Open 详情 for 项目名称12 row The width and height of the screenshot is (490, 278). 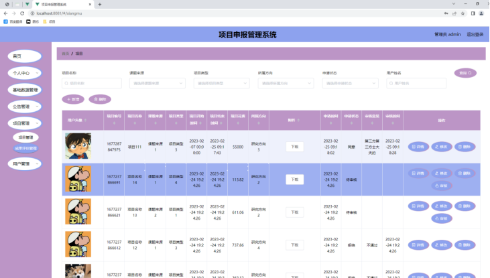pos(418,245)
